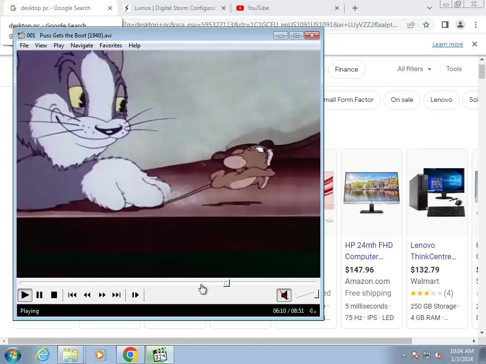Click the 06:10 / 08:51 time display

point(288,311)
